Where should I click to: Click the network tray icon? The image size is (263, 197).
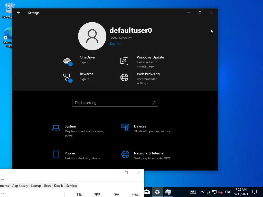coord(214,192)
